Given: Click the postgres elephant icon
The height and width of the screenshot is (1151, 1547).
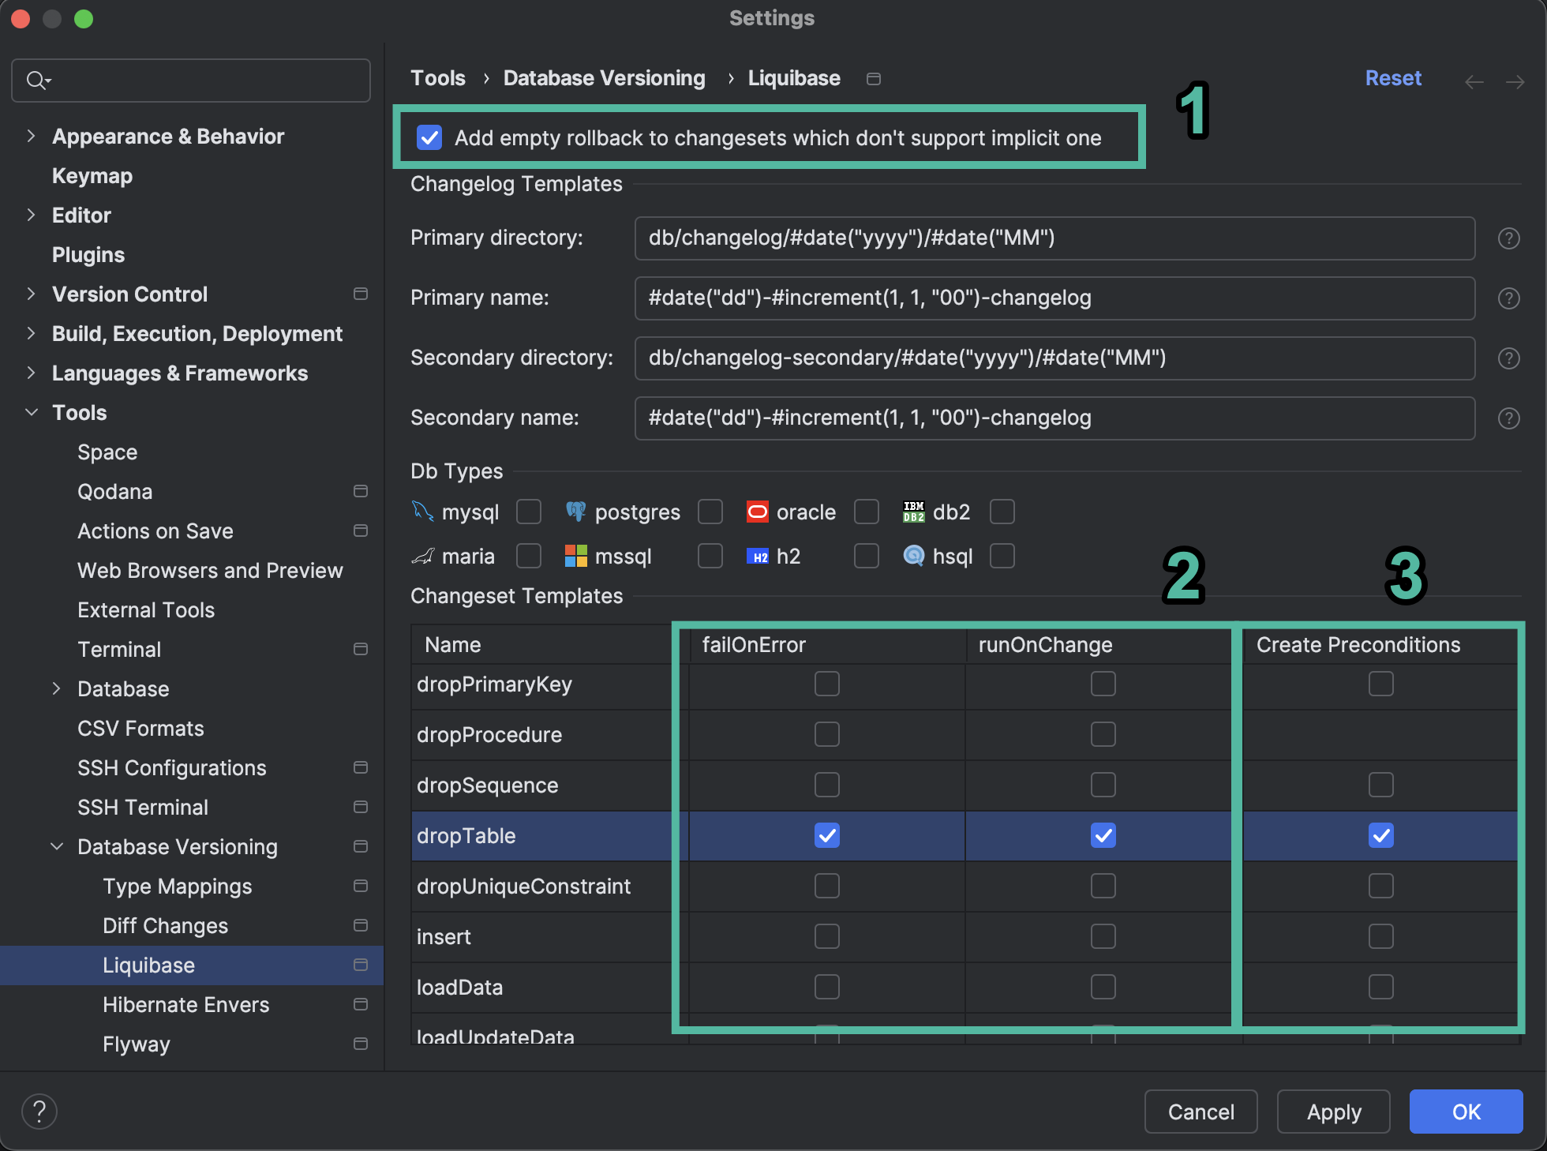Looking at the screenshot, I should [576, 512].
